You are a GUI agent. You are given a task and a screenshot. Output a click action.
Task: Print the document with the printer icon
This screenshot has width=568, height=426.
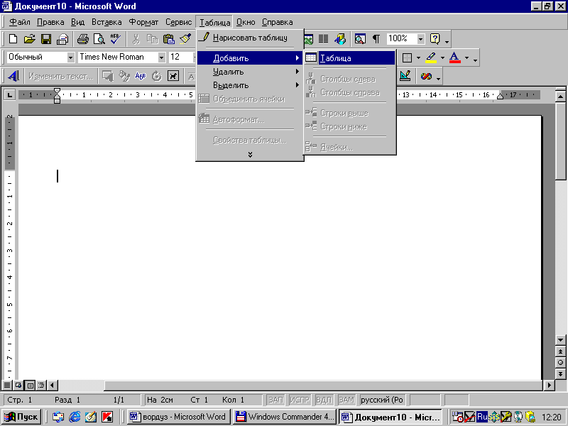point(83,39)
